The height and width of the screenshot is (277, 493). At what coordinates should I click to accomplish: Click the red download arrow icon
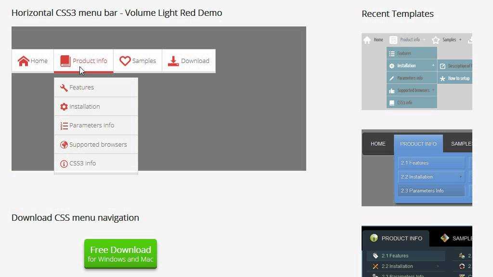(173, 61)
